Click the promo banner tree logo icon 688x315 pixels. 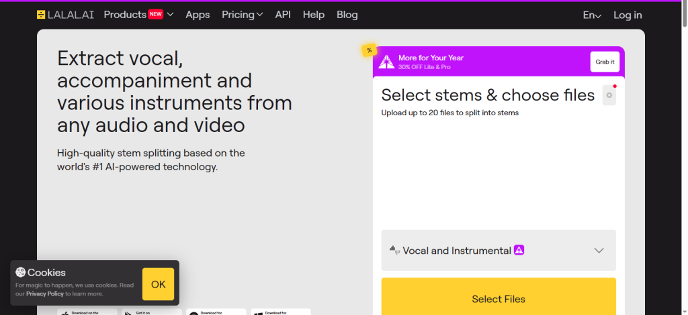click(x=386, y=62)
